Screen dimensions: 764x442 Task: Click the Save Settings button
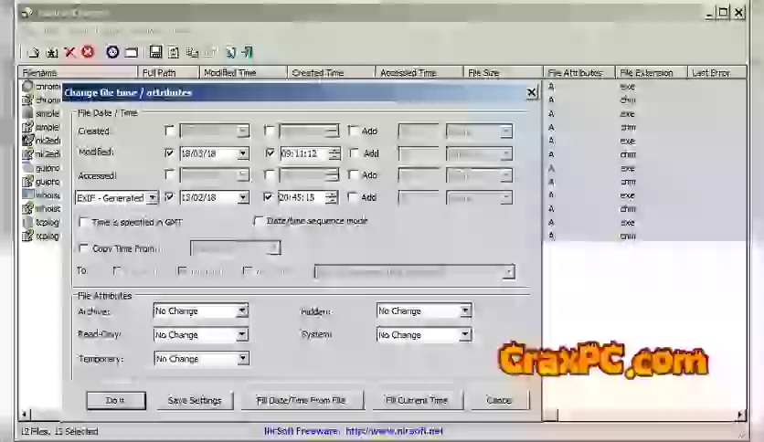195,400
